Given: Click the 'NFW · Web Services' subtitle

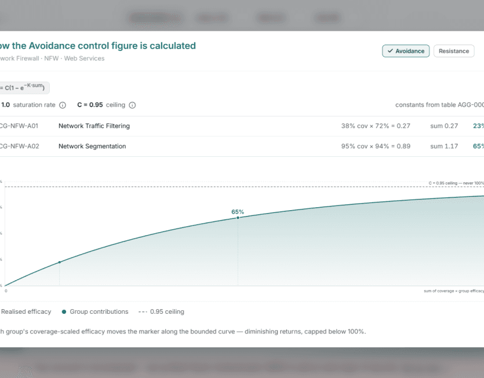Looking at the screenshot, I should click(74, 58).
